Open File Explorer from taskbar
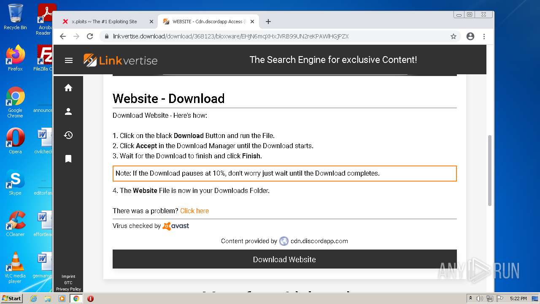This screenshot has height=304, width=540. tap(48, 299)
